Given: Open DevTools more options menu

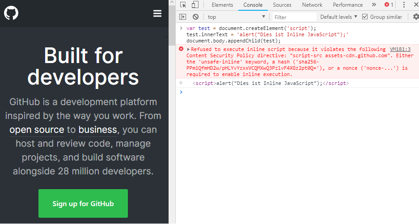Looking at the screenshot, I should (x=404, y=5).
